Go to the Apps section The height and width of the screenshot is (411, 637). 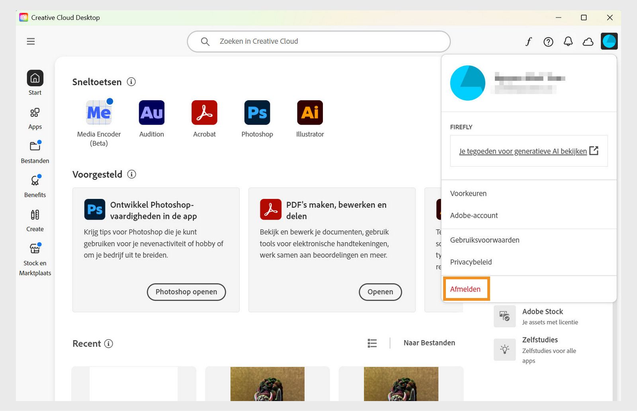tap(35, 118)
